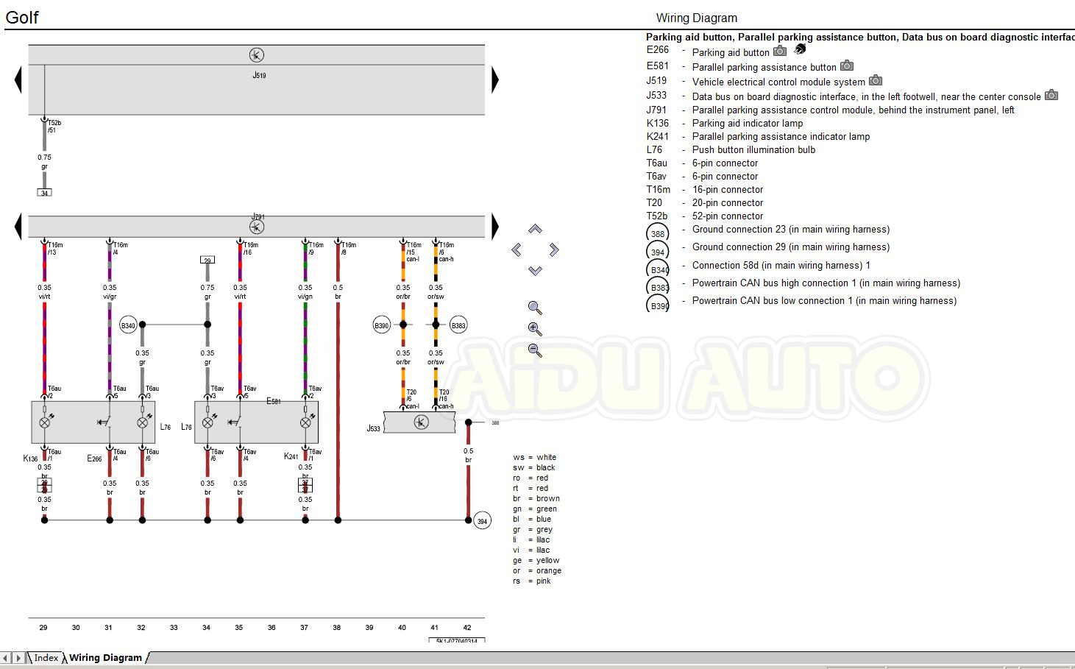Select the B383 connection circle in the diagram

coord(458,325)
